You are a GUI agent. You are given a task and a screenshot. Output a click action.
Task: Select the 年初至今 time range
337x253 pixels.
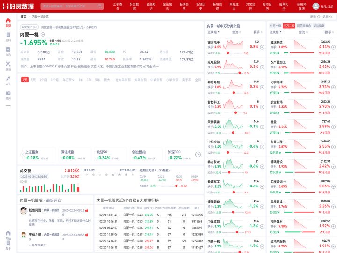(68, 80)
